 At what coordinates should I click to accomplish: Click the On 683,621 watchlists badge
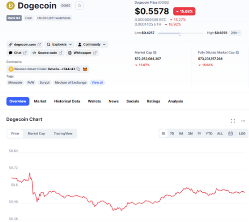click(x=54, y=18)
